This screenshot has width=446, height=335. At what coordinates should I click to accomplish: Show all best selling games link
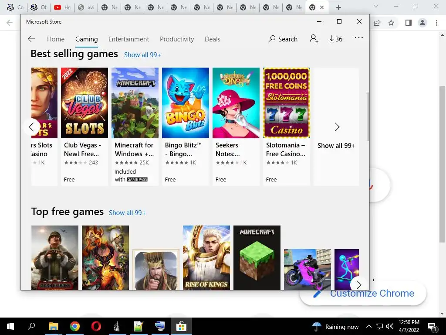142,55
